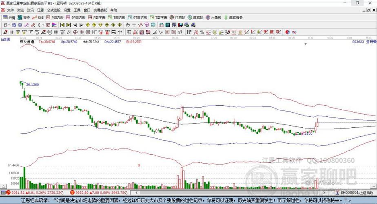Select the spiral drawing tool
377x204 pixels.
(37, 32)
